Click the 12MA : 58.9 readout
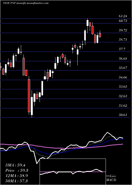The height and width of the screenshot is (185, 132). click(x=16, y=176)
